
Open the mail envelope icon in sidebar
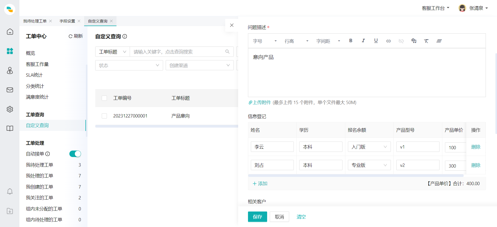[x=10, y=90]
